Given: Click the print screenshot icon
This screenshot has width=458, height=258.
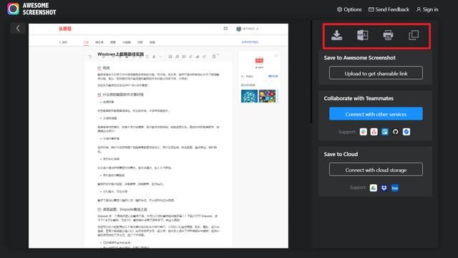Looking at the screenshot, I should tap(388, 35).
